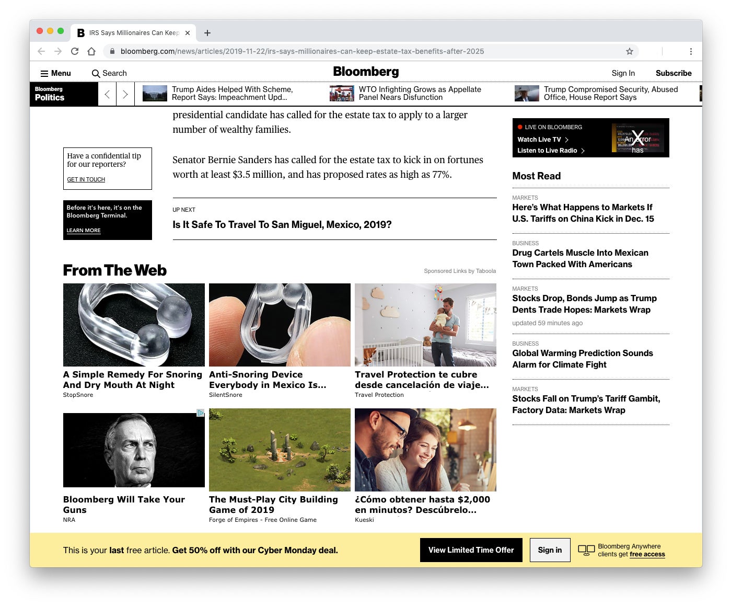Open Up Next San Miguel travel article
Screen dimensions: 731x606
[282, 225]
